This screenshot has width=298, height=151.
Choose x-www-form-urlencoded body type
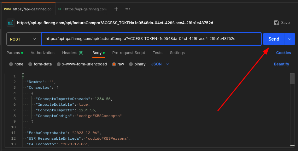pos(59,64)
